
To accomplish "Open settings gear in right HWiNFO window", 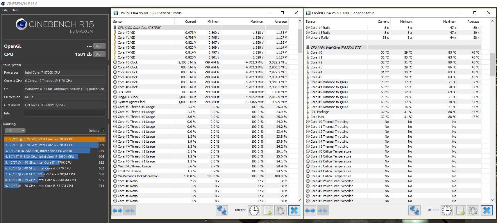I will pos(473,210).
